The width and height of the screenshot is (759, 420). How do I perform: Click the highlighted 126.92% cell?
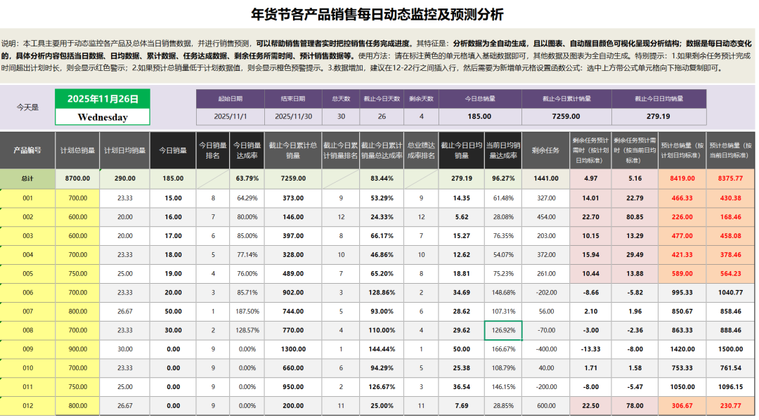[503, 330]
